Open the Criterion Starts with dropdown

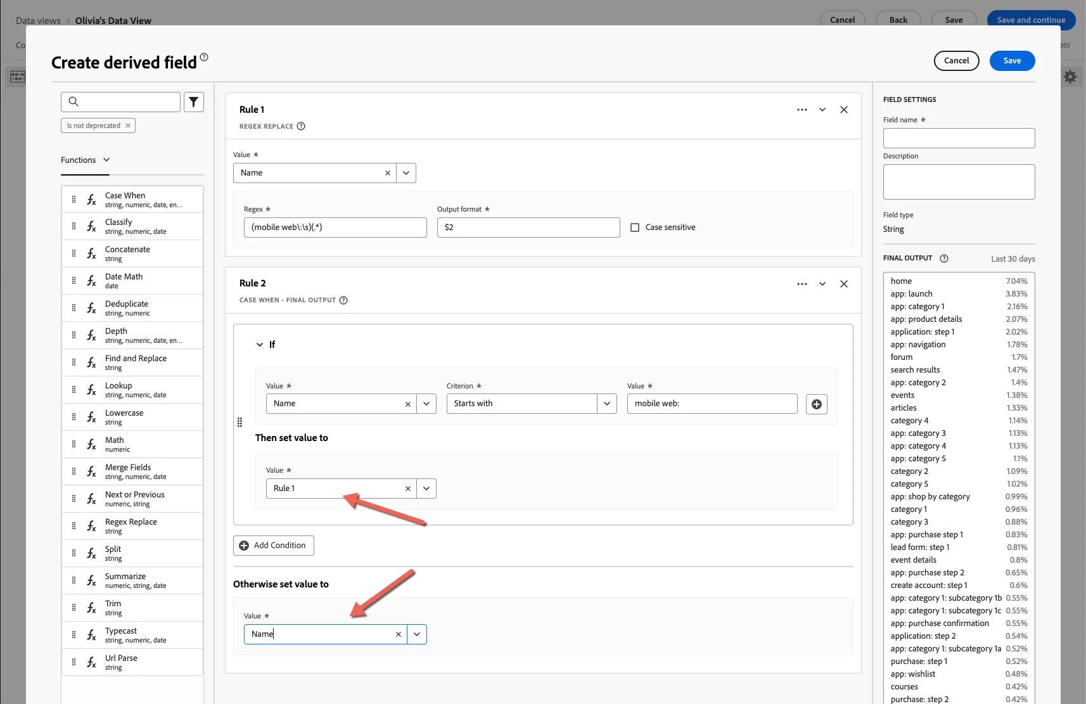pos(607,404)
